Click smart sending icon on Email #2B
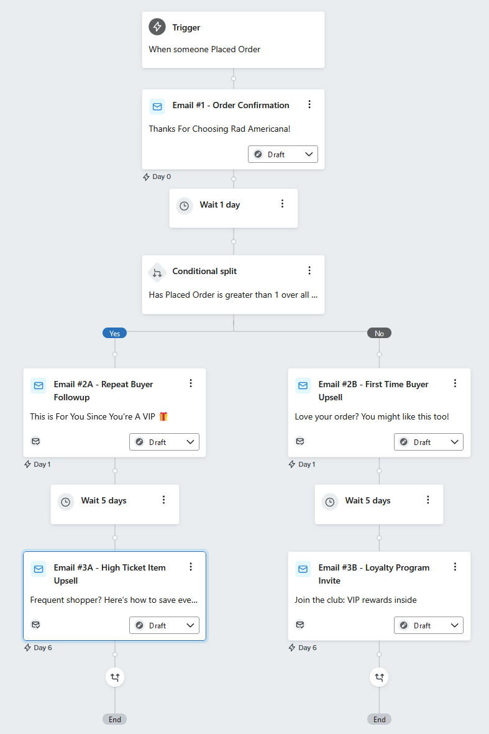Screen dimensions: 489x734 300,441
